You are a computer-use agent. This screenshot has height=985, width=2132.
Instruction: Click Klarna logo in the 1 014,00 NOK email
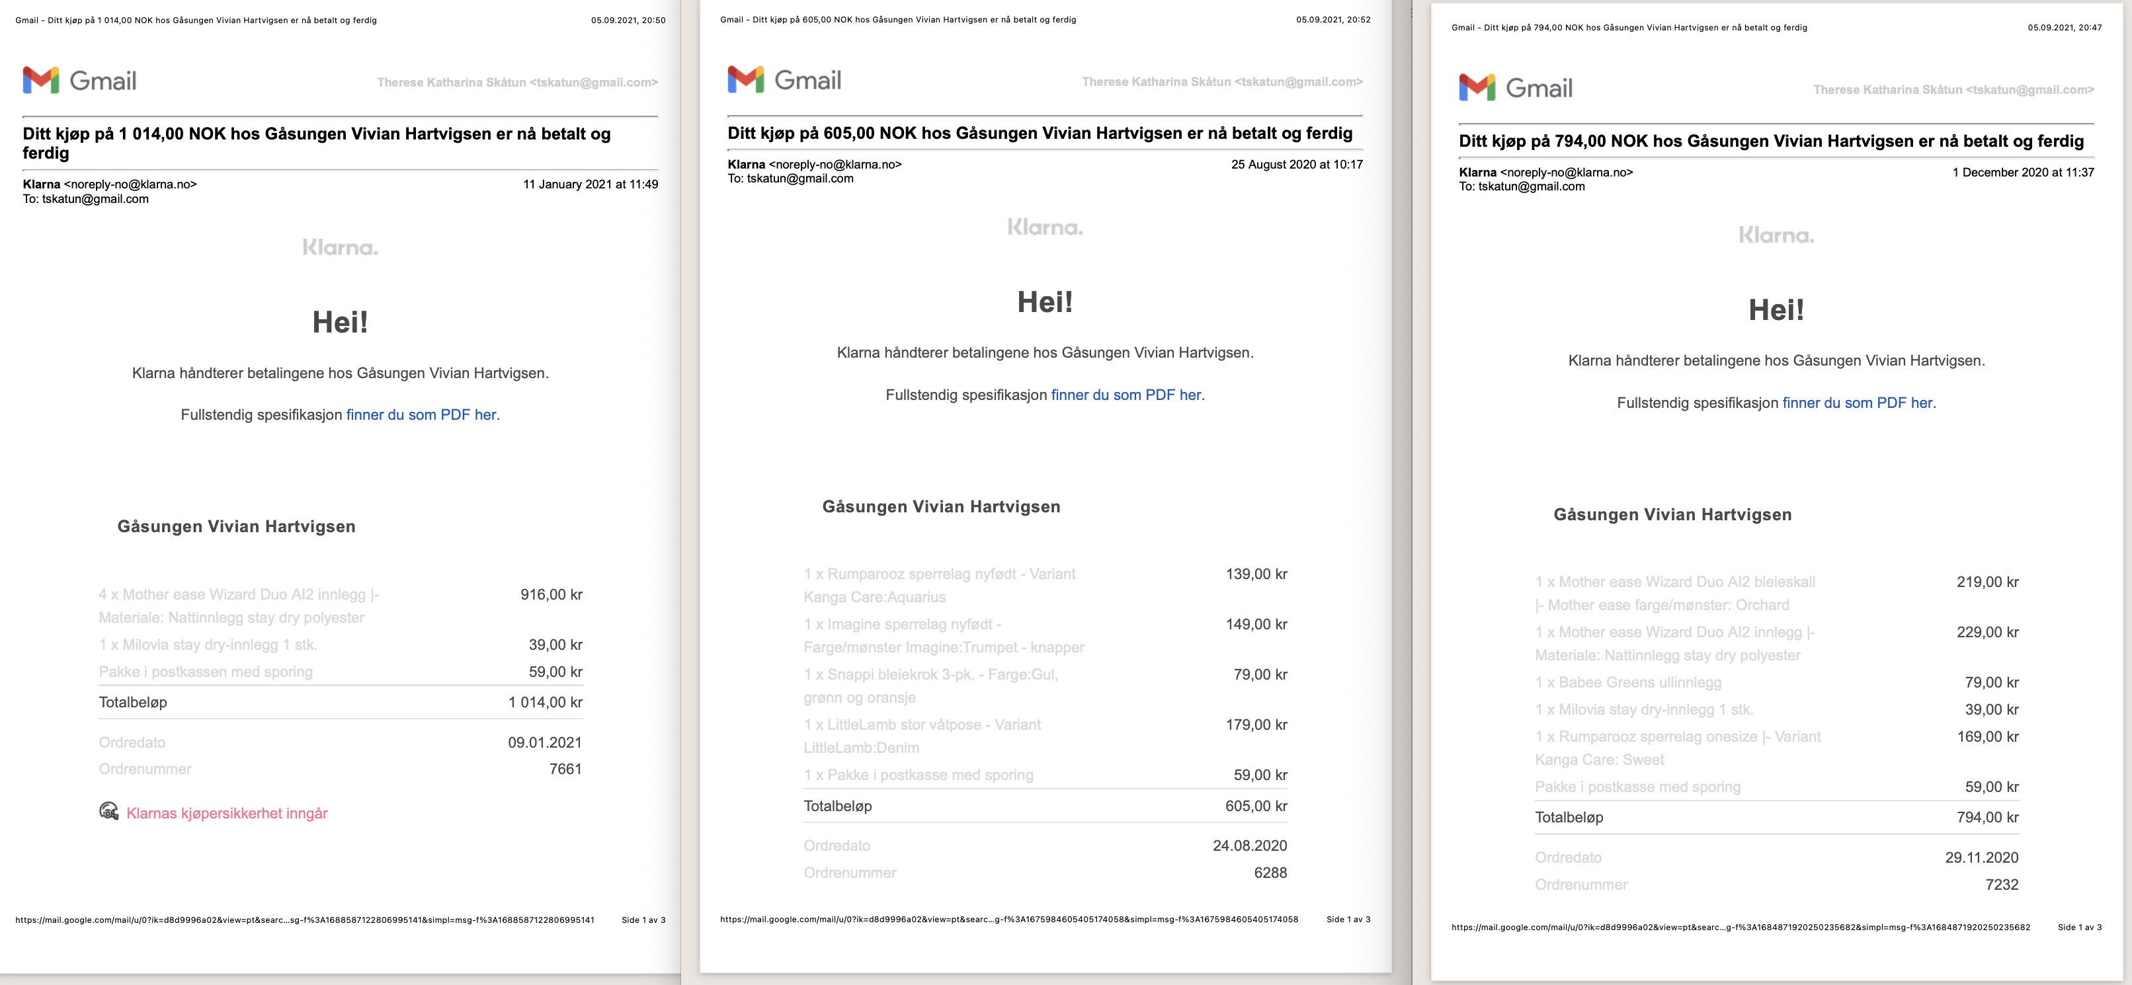[340, 247]
